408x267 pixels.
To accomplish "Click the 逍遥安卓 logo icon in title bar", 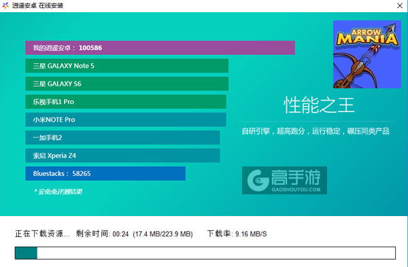I will point(5,5).
